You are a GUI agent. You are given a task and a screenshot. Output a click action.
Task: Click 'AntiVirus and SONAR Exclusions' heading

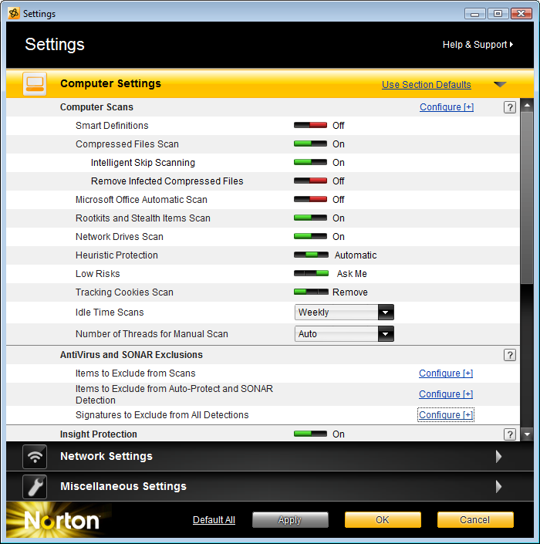131,355
